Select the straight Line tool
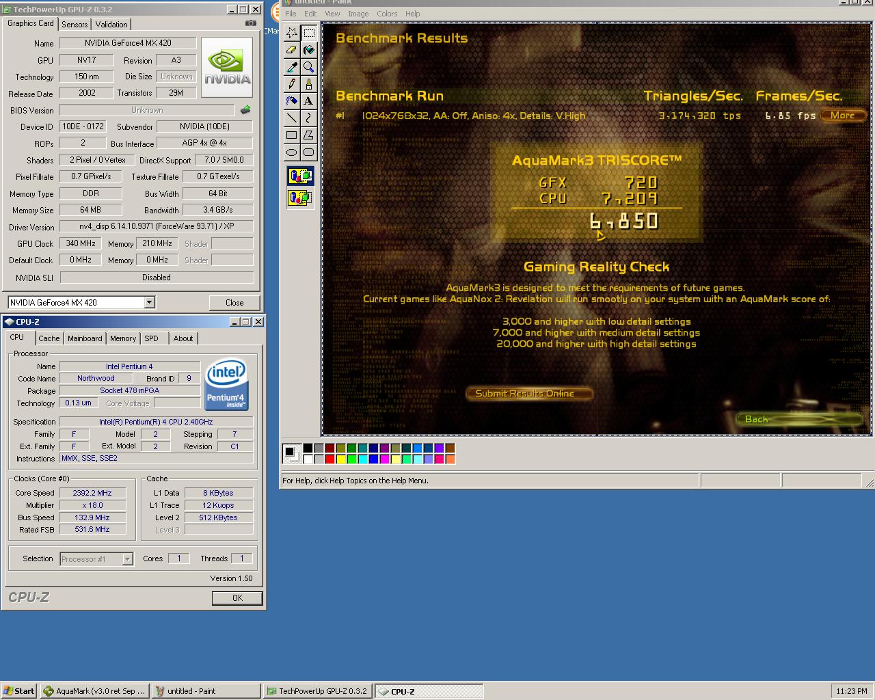 coord(292,118)
